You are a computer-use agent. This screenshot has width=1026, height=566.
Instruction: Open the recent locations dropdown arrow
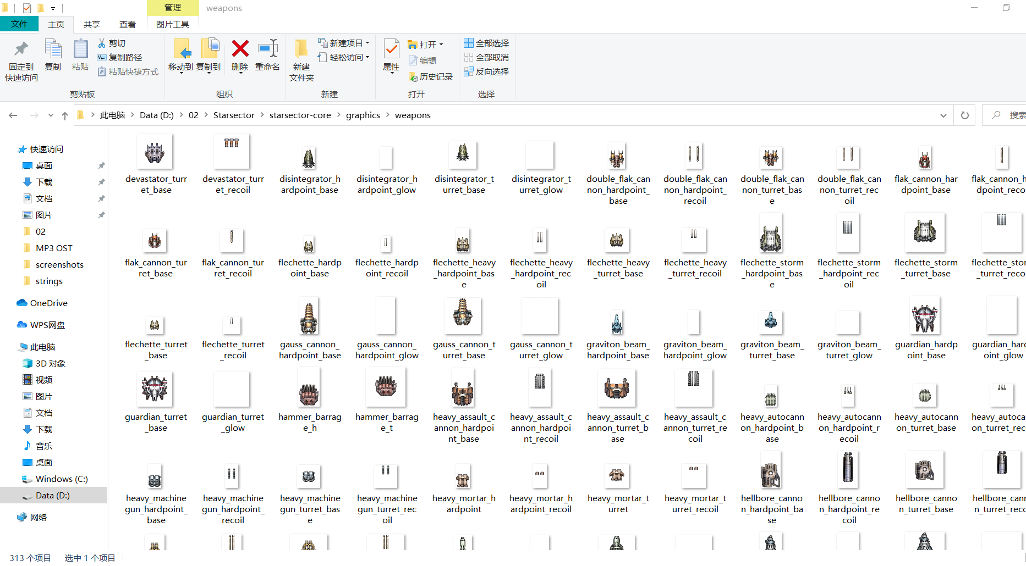[51, 115]
